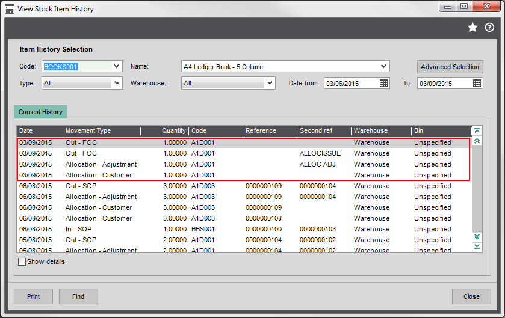Click the favourites star icon
Image resolution: width=505 pixels, height=318 pixels.
click(472, 27)
